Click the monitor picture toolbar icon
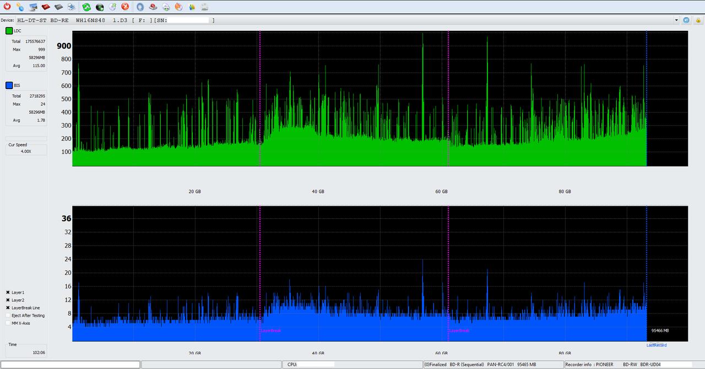The height and width of the screenshot is (369, 705). (x=33, y=7)
